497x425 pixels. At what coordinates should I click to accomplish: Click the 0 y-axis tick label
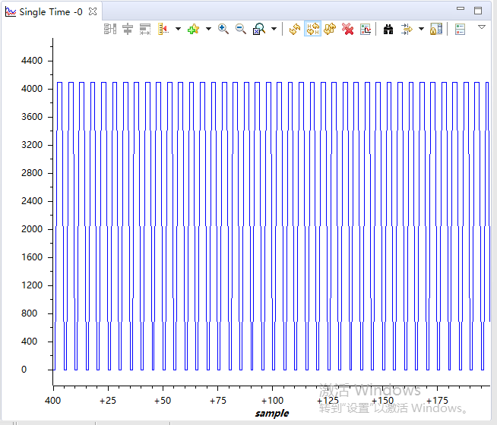(24, 370)
